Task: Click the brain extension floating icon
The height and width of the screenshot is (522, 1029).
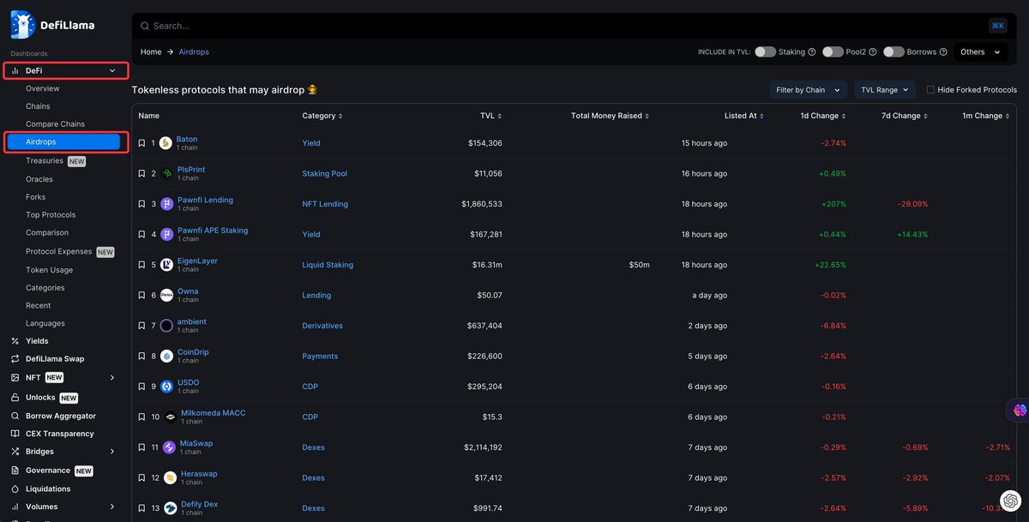Action: [x=1020, y=411]
